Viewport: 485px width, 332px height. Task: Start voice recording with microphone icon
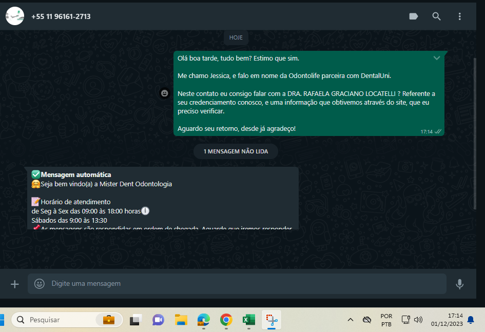(x=460, y=284)
